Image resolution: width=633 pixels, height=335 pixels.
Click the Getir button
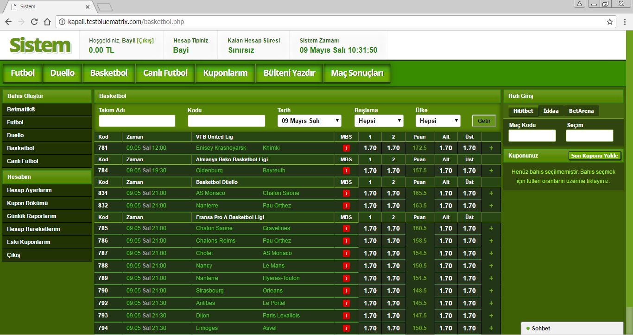[484, 121]
